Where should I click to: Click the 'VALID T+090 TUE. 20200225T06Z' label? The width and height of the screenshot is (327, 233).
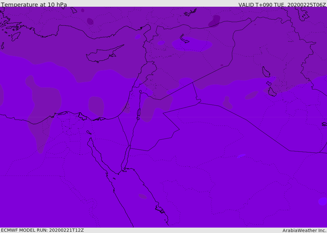pyautogui.click(x=282, y=5)
